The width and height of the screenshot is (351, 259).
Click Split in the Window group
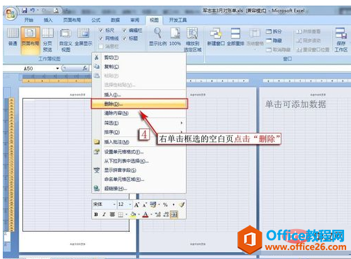tap(274, 31)
